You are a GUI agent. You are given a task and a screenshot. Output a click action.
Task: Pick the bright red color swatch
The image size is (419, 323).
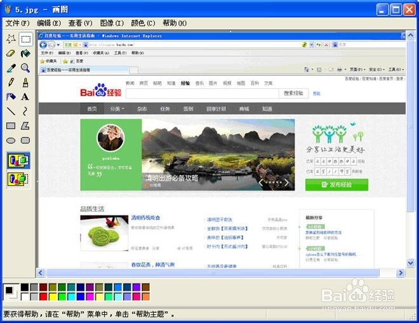tap(43, 296)
